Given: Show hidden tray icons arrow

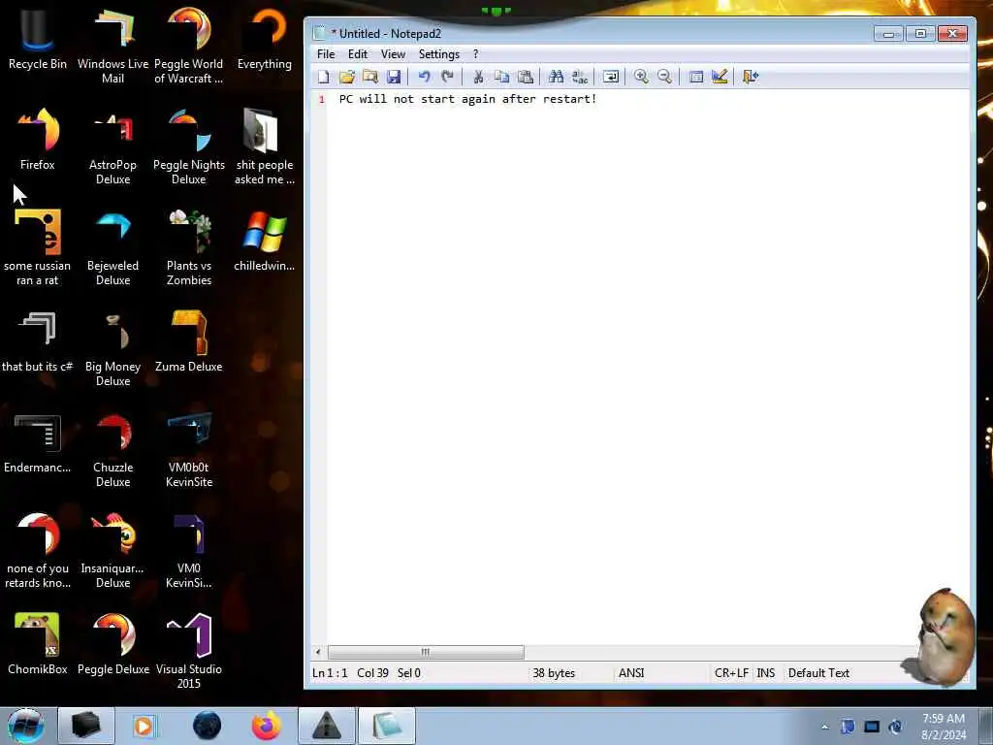Looking at the screenshot, I should click(x=824, y=727).
